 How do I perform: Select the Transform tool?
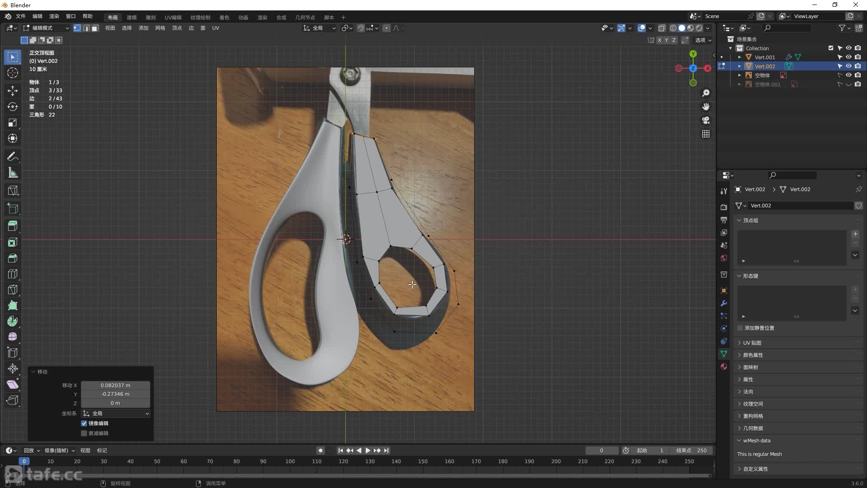coord(13,138)
